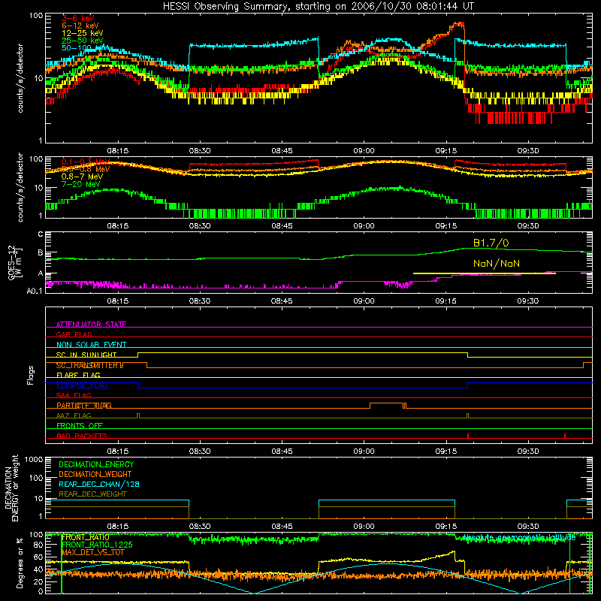Click 09:15 time label under MeV count-rate panel
This screenshot has height=601, width=601.
446,226
